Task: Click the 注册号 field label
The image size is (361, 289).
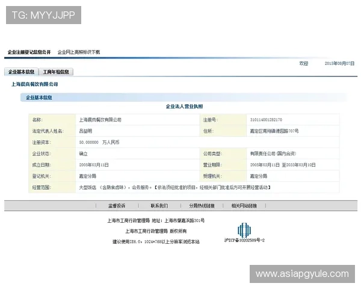Action: pyautogui.click(x=211, y=120)
